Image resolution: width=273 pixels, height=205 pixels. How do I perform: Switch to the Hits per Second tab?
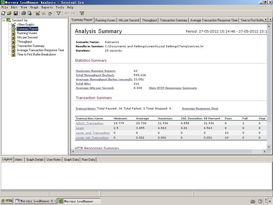click(x=129, y=20)
